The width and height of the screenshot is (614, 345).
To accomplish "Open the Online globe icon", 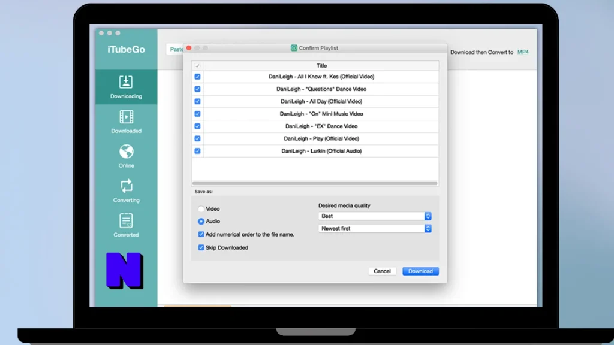I will pyautogui.click(x=126, y=152).
